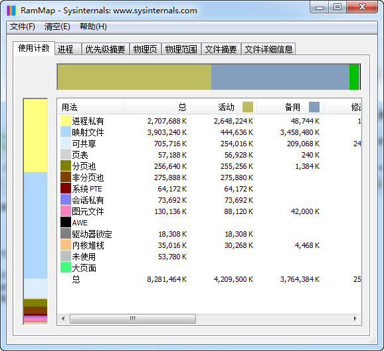Click the pale blue 可共享 color swatch

point(66,144)
